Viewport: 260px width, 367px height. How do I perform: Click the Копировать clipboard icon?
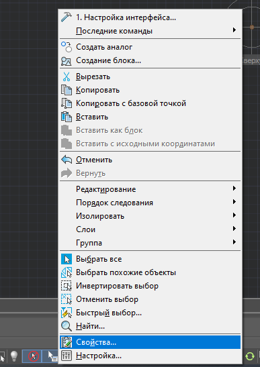click(x=67, y=90)
